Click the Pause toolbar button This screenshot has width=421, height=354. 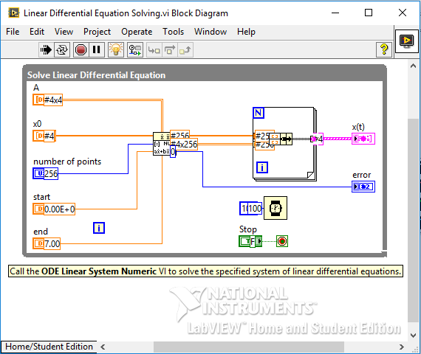[97, 50]
